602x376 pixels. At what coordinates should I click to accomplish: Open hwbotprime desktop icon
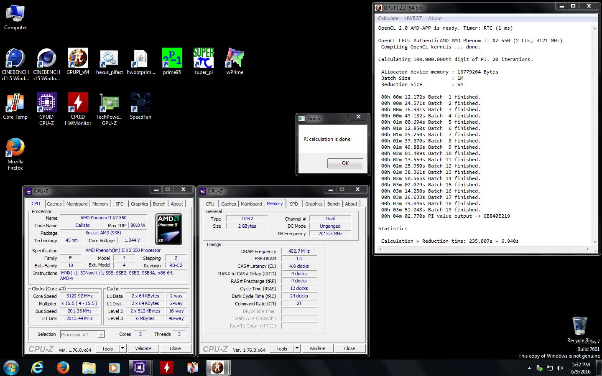pyautogui.click(x=141, y=61)
